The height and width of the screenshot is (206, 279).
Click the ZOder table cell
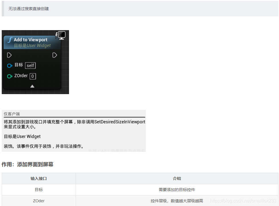[x=39, y=201]
